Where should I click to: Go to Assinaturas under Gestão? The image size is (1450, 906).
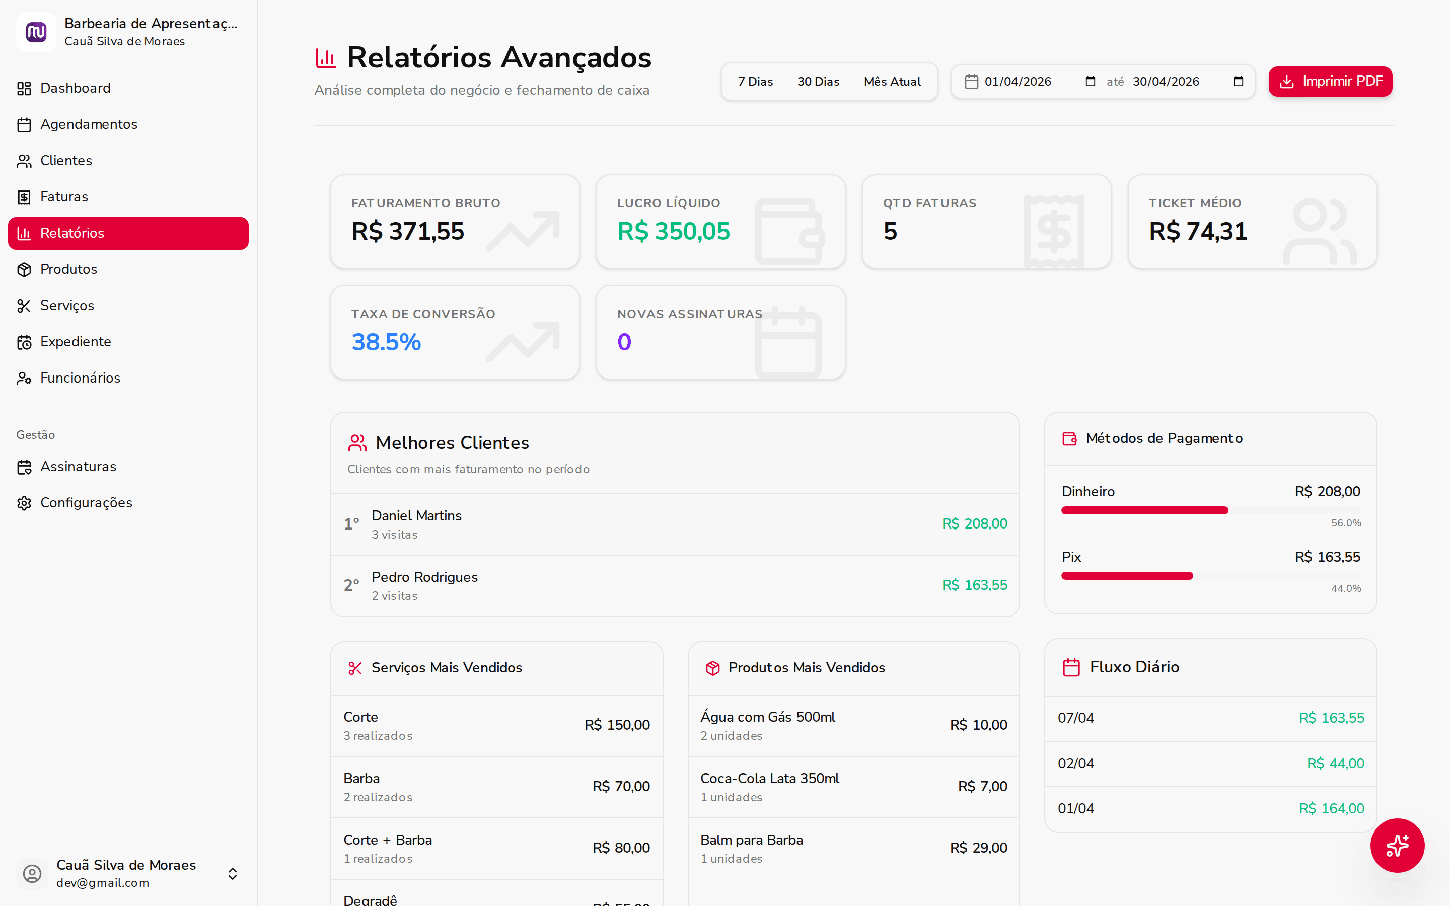tap(78, 467)
